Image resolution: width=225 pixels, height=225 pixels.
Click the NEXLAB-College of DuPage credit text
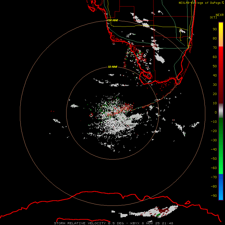[201, 3]
